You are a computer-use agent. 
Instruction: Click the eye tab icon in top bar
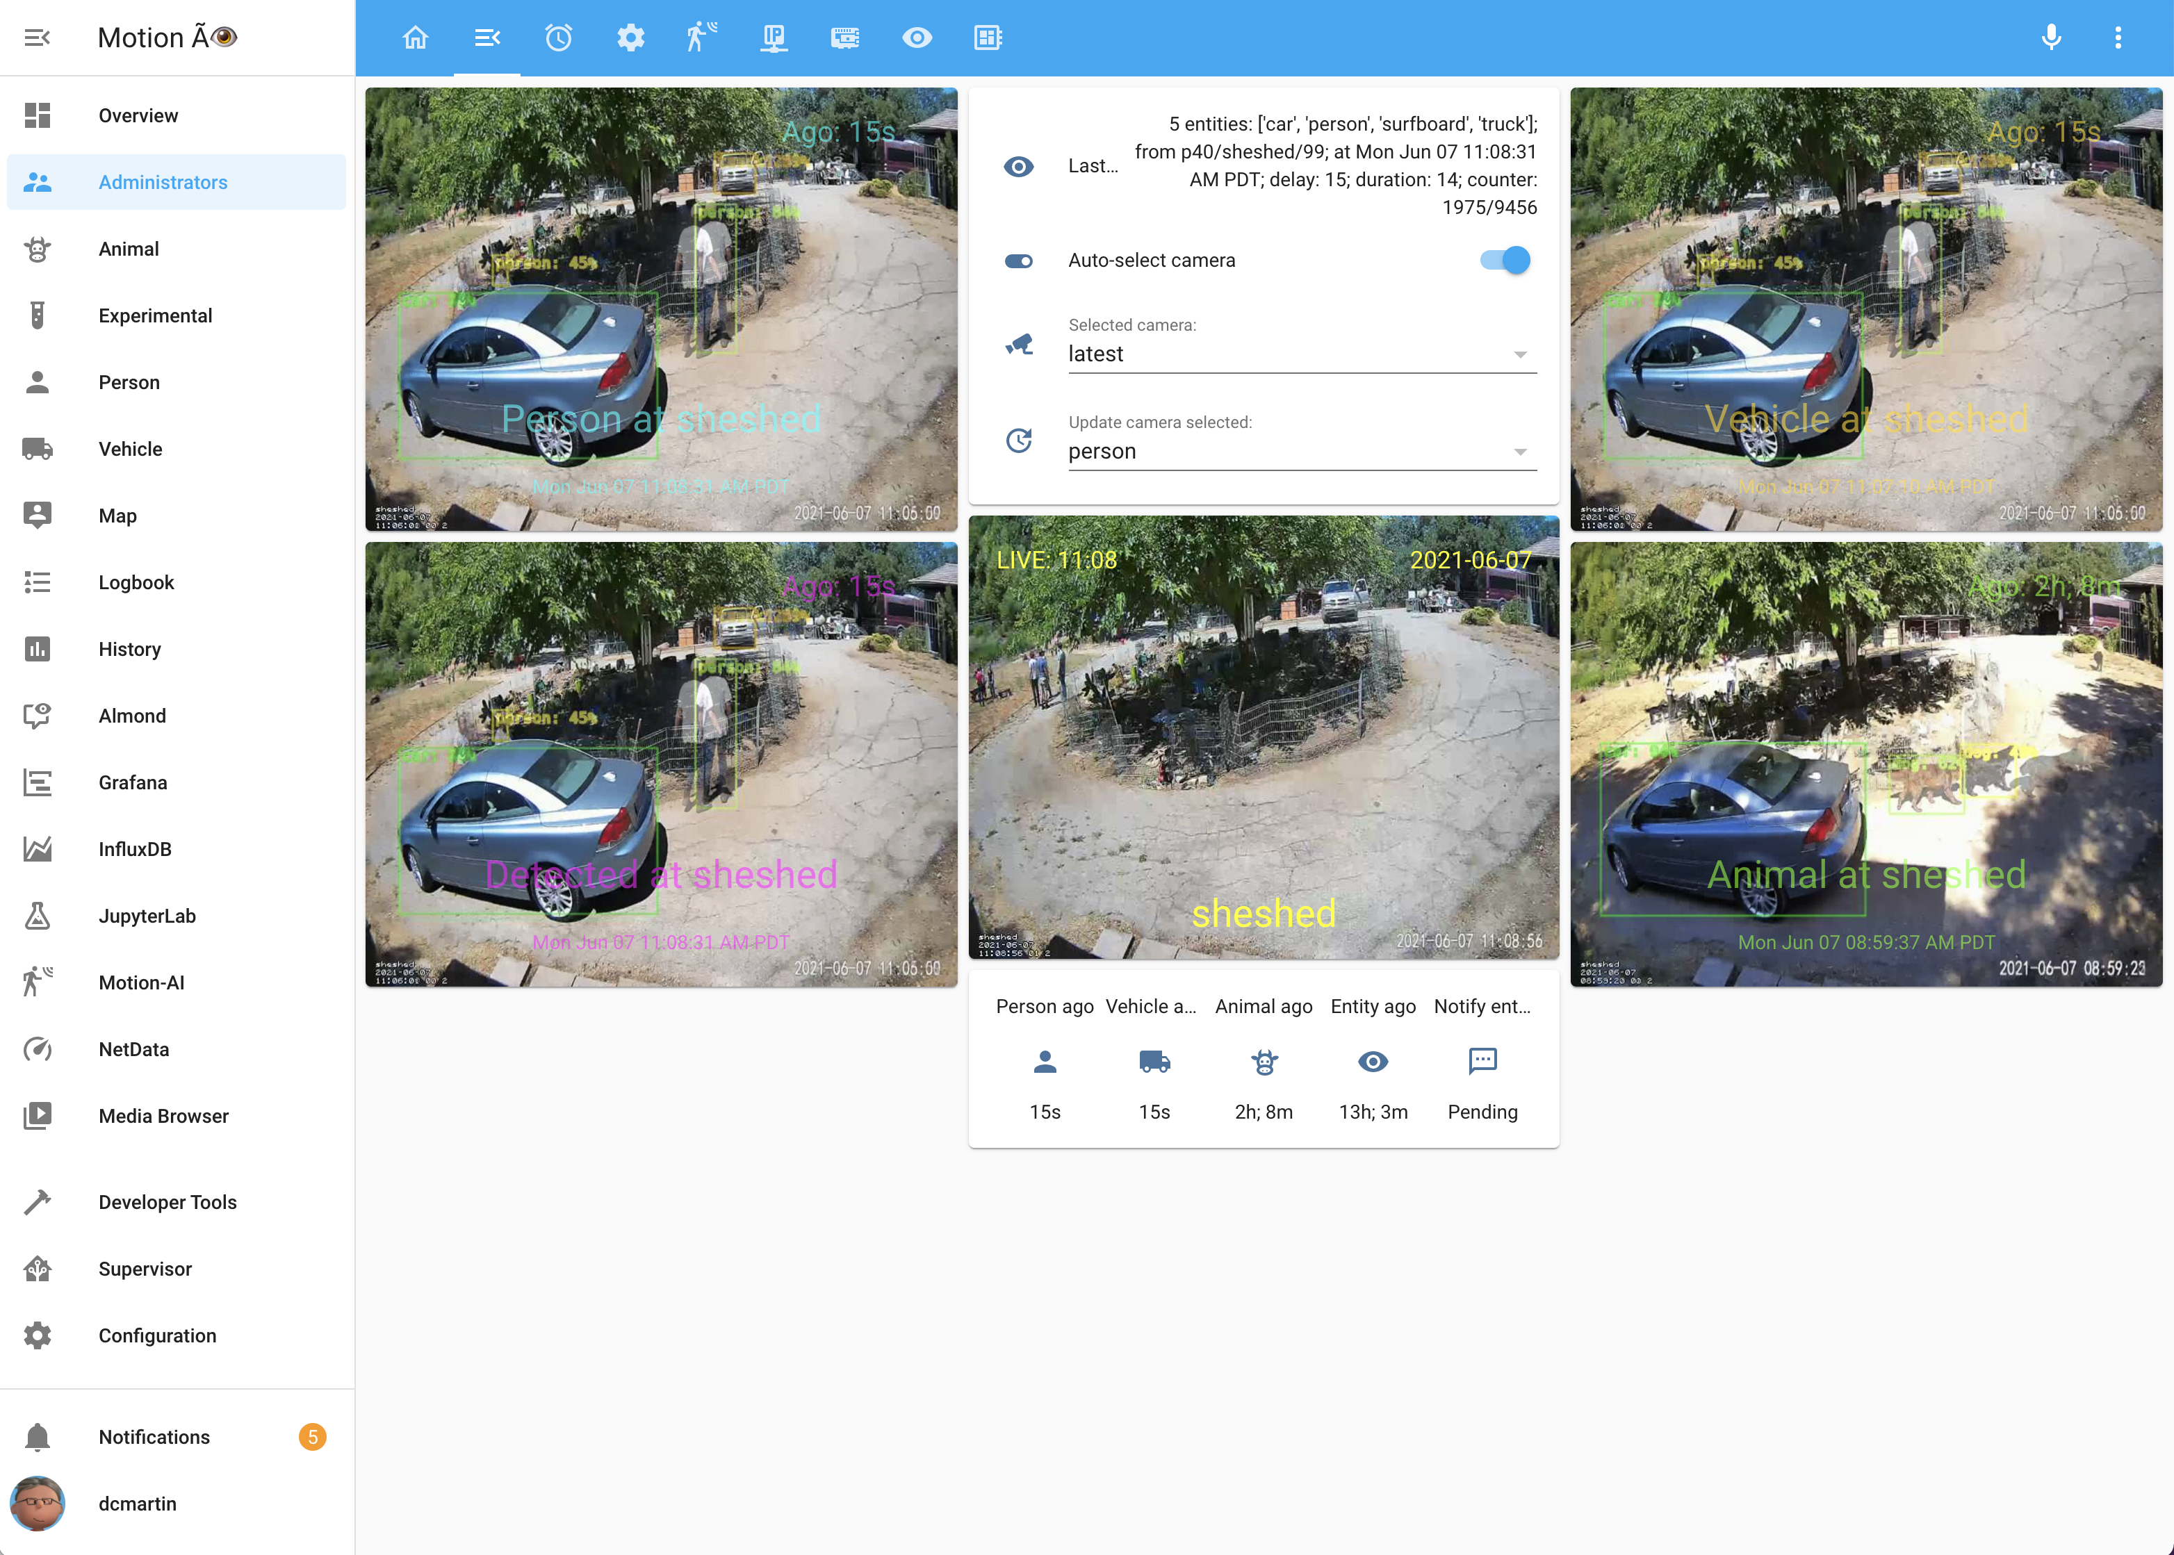pyautogui.click(x=917, y=38)
